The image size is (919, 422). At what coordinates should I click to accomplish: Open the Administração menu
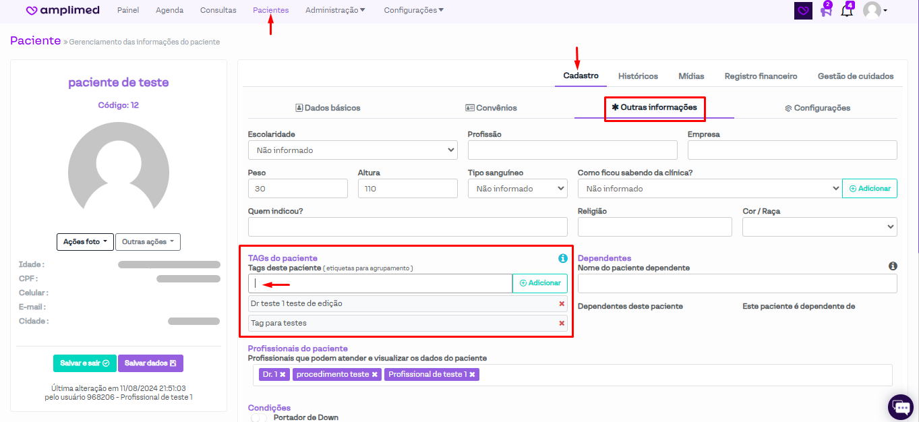(x=335, y=10)
